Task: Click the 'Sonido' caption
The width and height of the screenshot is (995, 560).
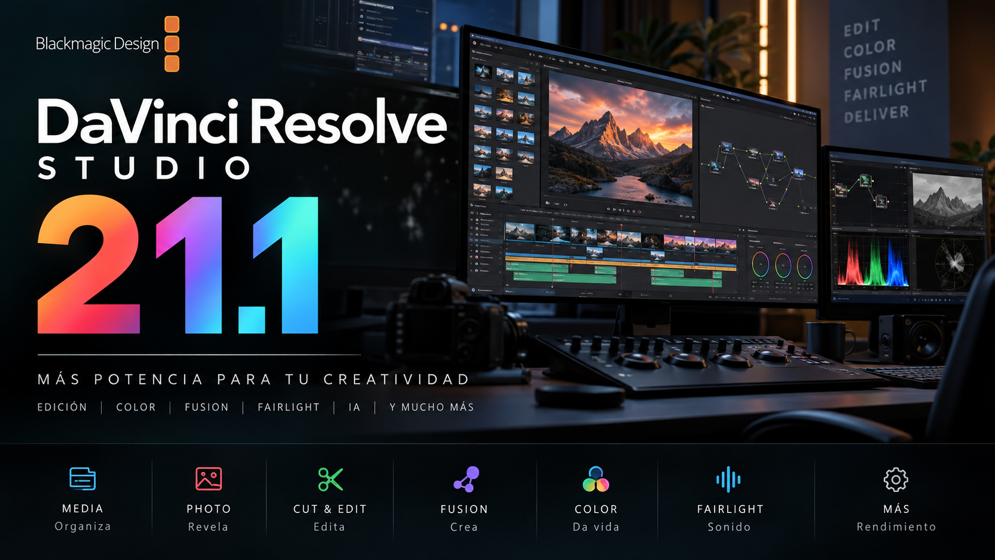Action: pyautogui.click(x=729, y=527)
